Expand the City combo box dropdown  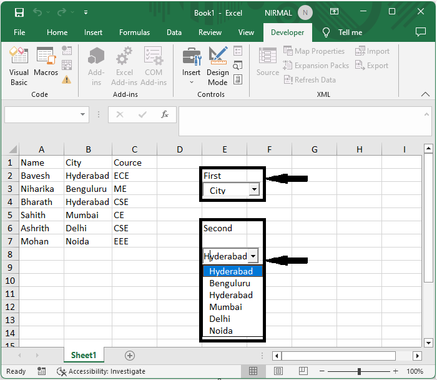click(254, 189)
